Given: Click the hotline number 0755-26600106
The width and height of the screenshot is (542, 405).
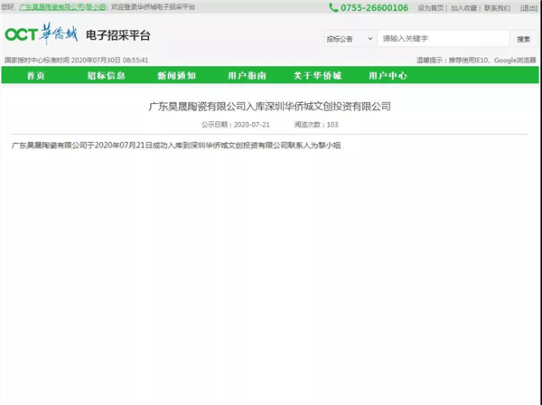Looking at the screenshot, I should coord(374,7).
